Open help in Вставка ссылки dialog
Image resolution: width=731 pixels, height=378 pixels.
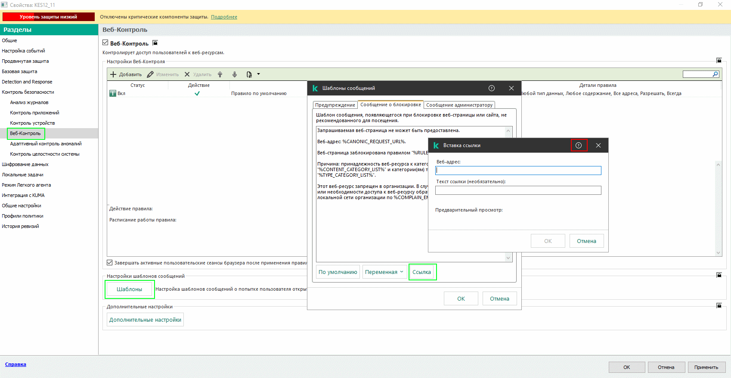click(x=579, y=145)
